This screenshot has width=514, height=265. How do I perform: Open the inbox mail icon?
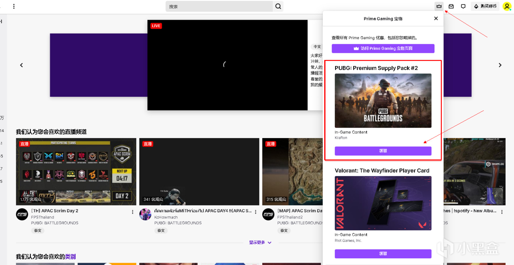pyautogui.click(x=451, y=6)
